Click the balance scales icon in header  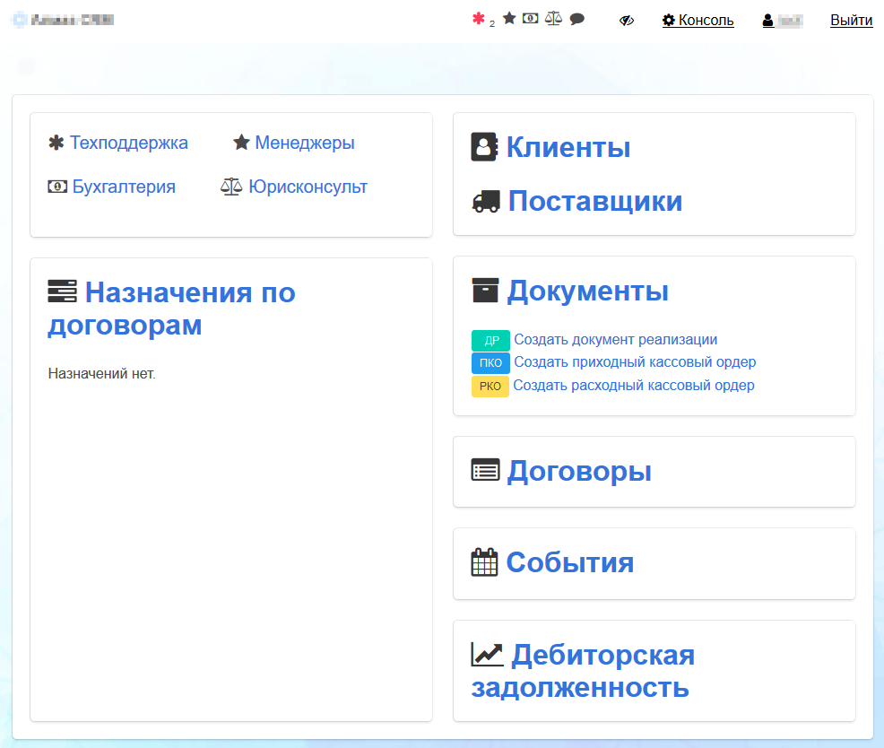[x=553, y=19]
